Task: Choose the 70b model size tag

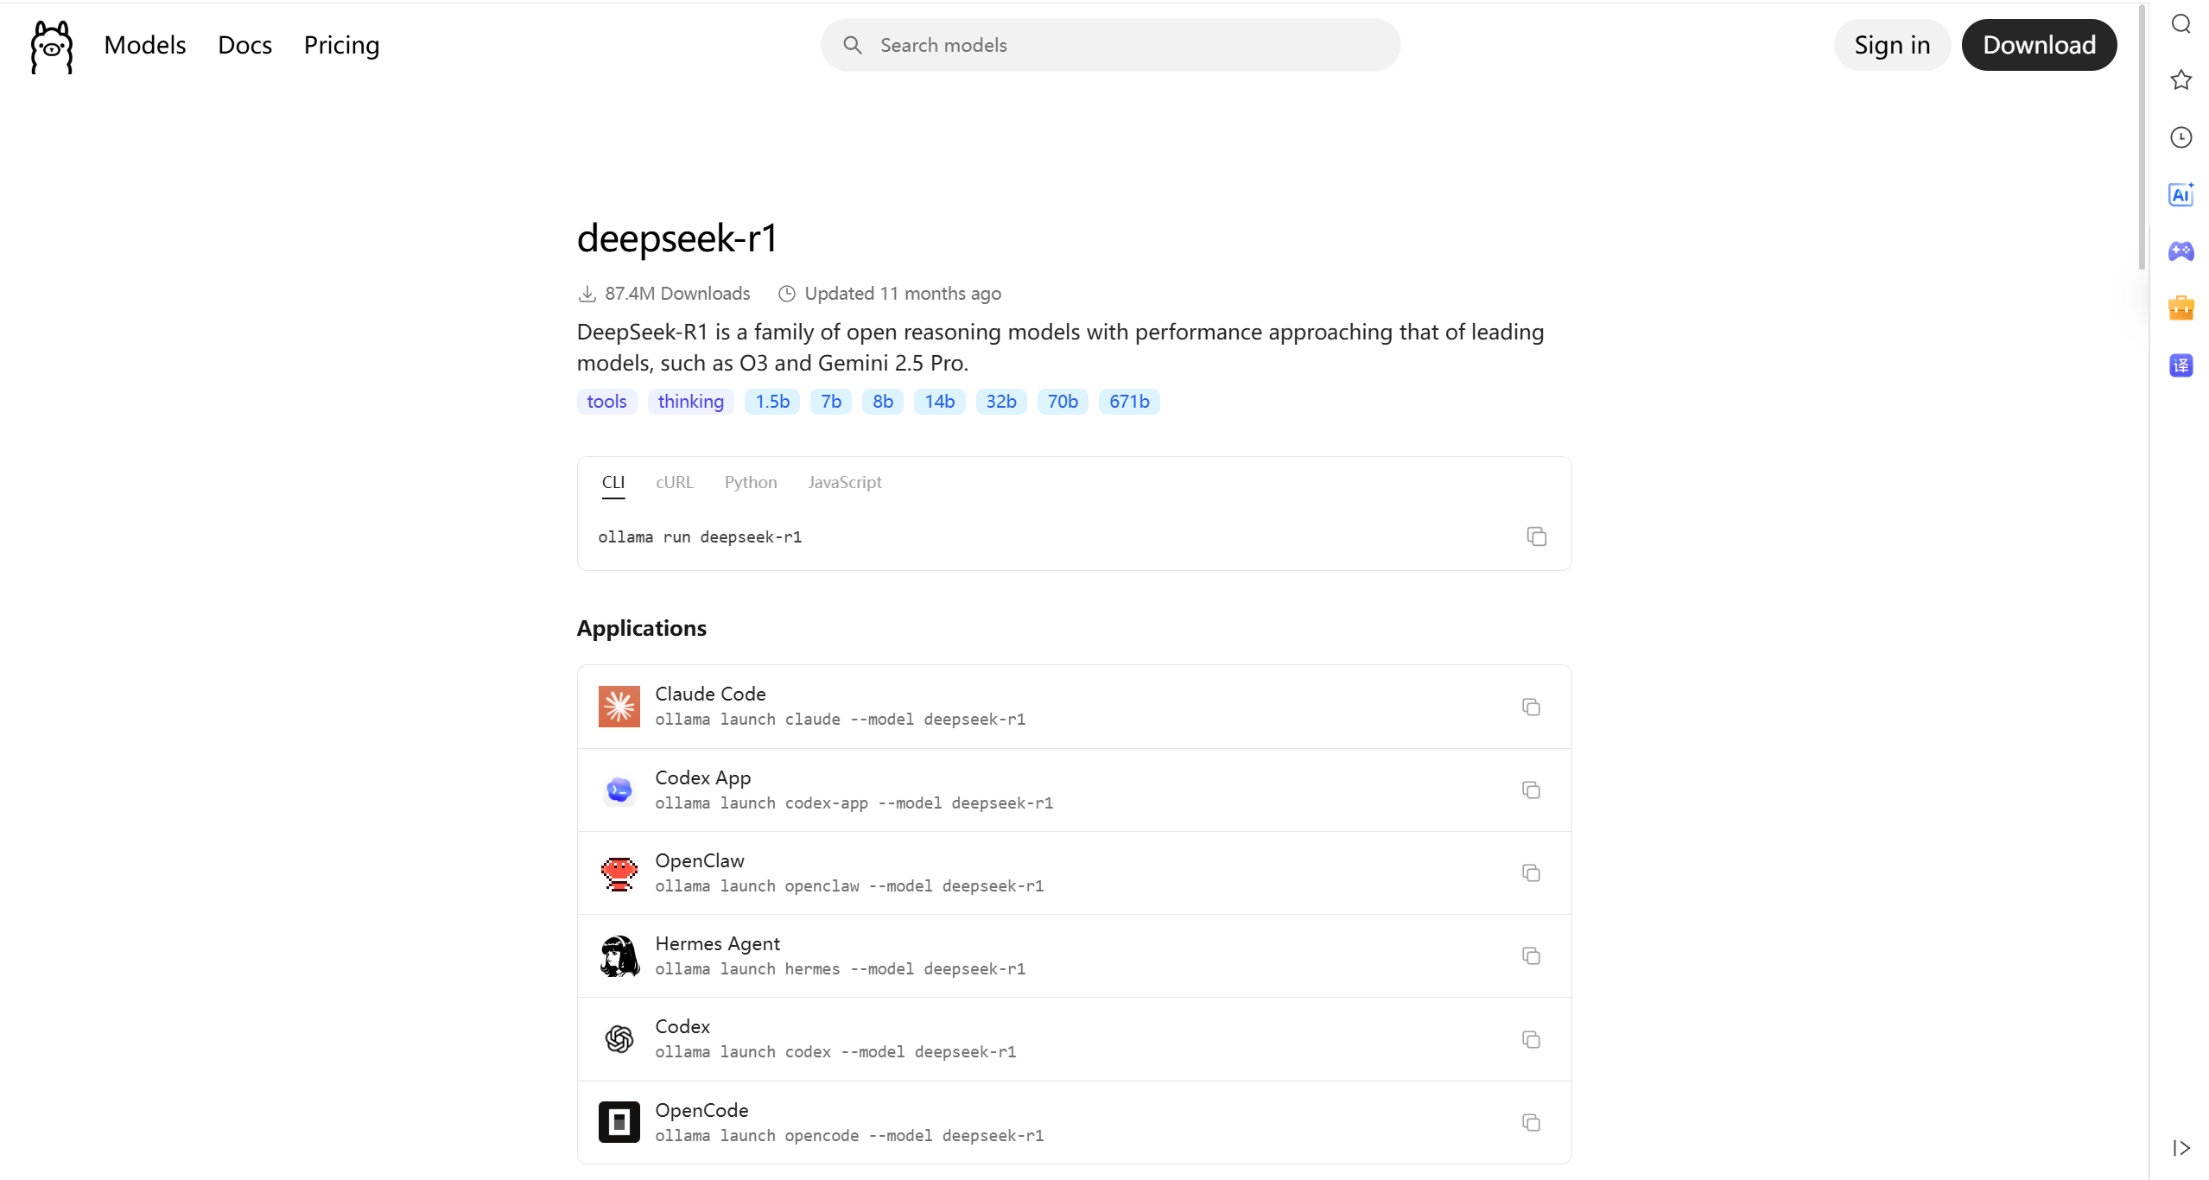Action: click(x=1063, y=402)
